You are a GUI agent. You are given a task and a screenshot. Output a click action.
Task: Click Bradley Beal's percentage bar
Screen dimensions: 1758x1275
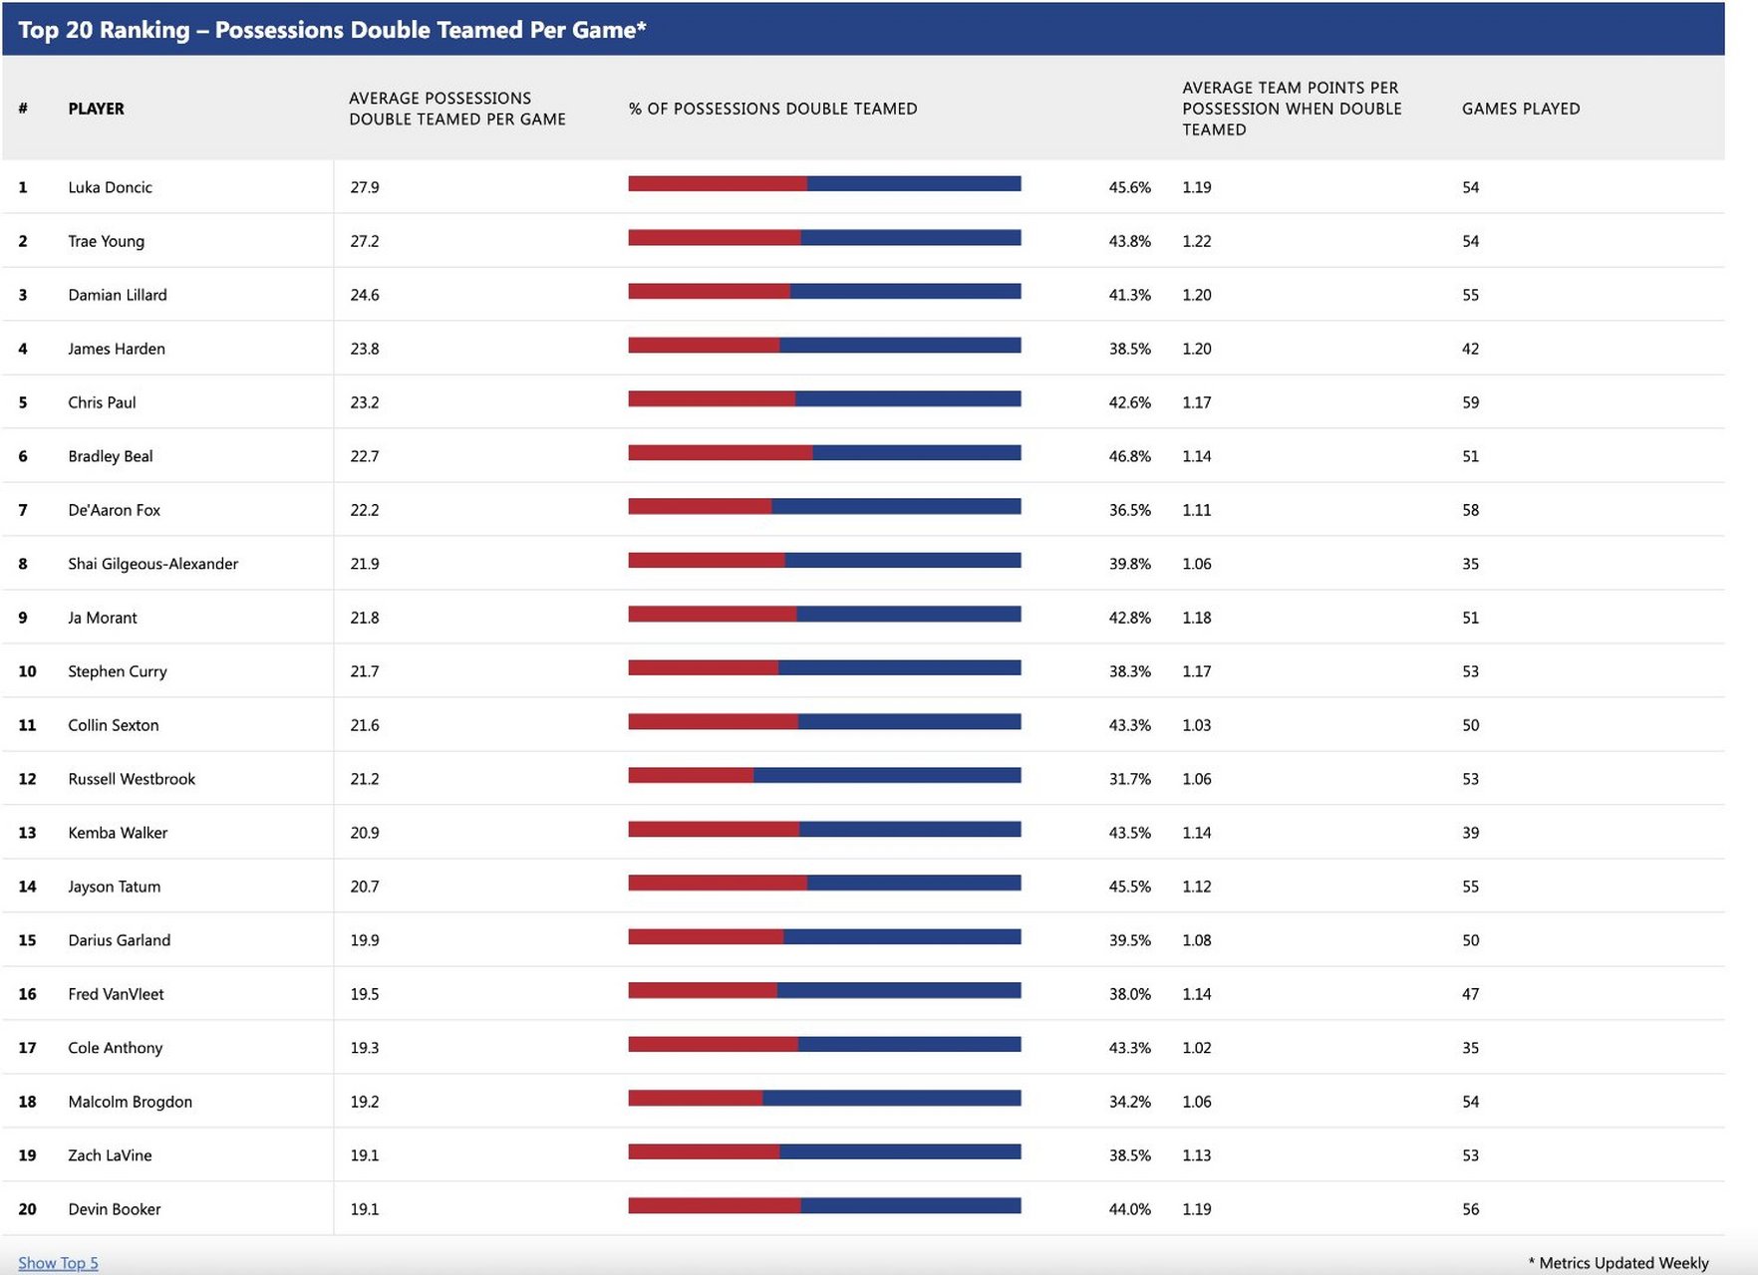[824, 452]
